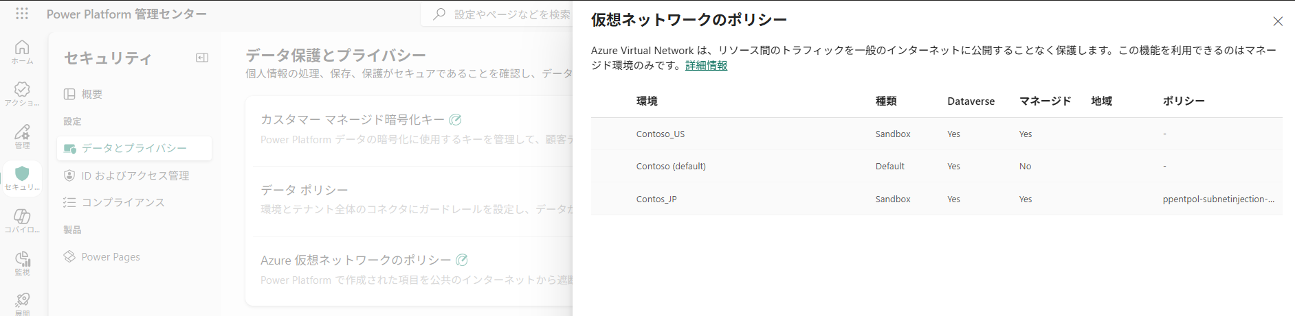Click the badge icon beside Azure 仮想ネットワークのポリシー
Image resolution: width=1295 pixels, height=316 pixels.
pos(462,260)
